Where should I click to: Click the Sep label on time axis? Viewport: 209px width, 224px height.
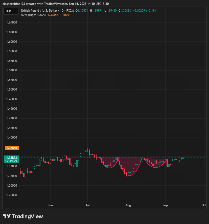[165, 205]
